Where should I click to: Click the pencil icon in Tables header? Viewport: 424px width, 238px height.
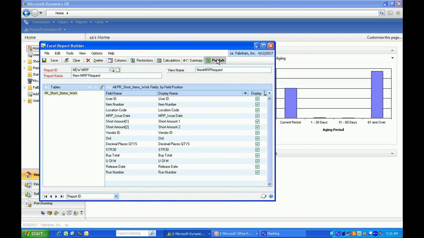[x=102, y=87]
